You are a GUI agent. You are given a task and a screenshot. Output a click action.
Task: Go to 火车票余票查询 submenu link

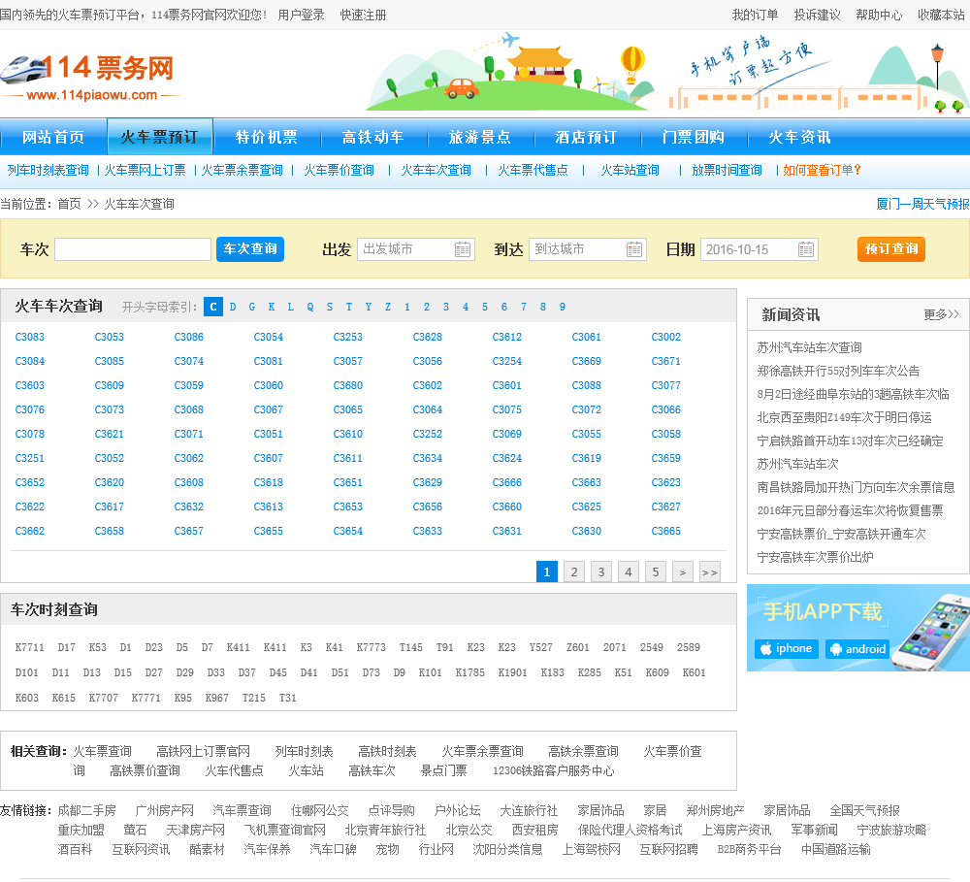coord(242,170)
